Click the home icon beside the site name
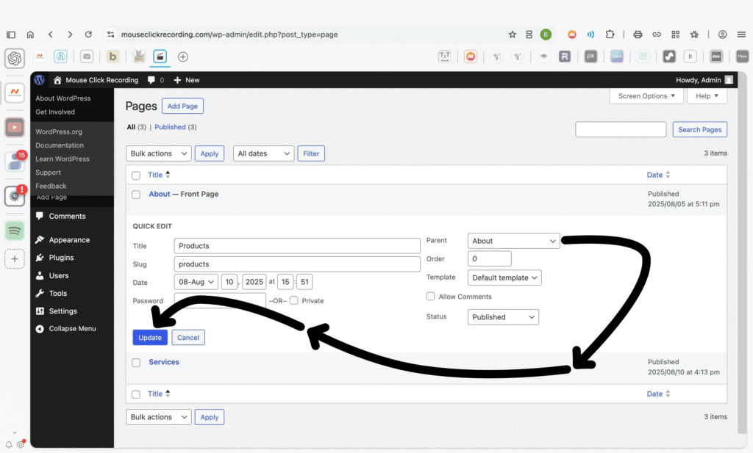The image size is (753, 453). [57, 80]
